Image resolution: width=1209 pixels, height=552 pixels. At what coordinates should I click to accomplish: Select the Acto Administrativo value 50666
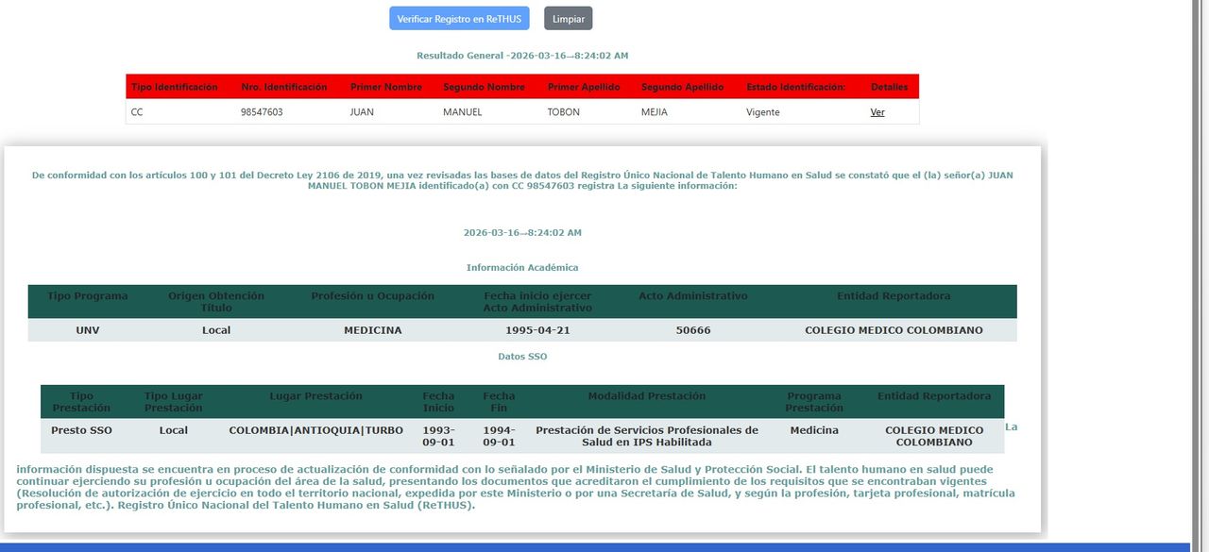tap(693, 330)
